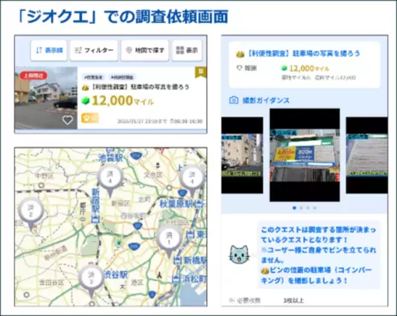The width and height of the screenshot is (397, 316).
Task: Click the sliders icon in フィルター
Action: pyautogui.click(x=78, y=50)
